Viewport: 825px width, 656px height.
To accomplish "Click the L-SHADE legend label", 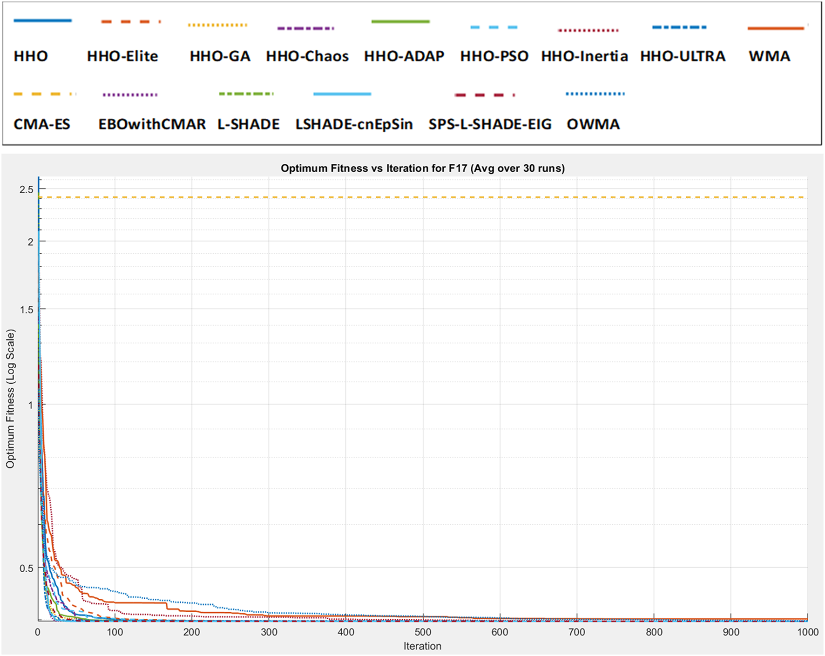I will (248, 124).
